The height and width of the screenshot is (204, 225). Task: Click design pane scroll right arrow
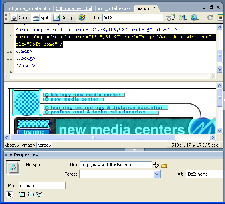(x=213, y=138)
